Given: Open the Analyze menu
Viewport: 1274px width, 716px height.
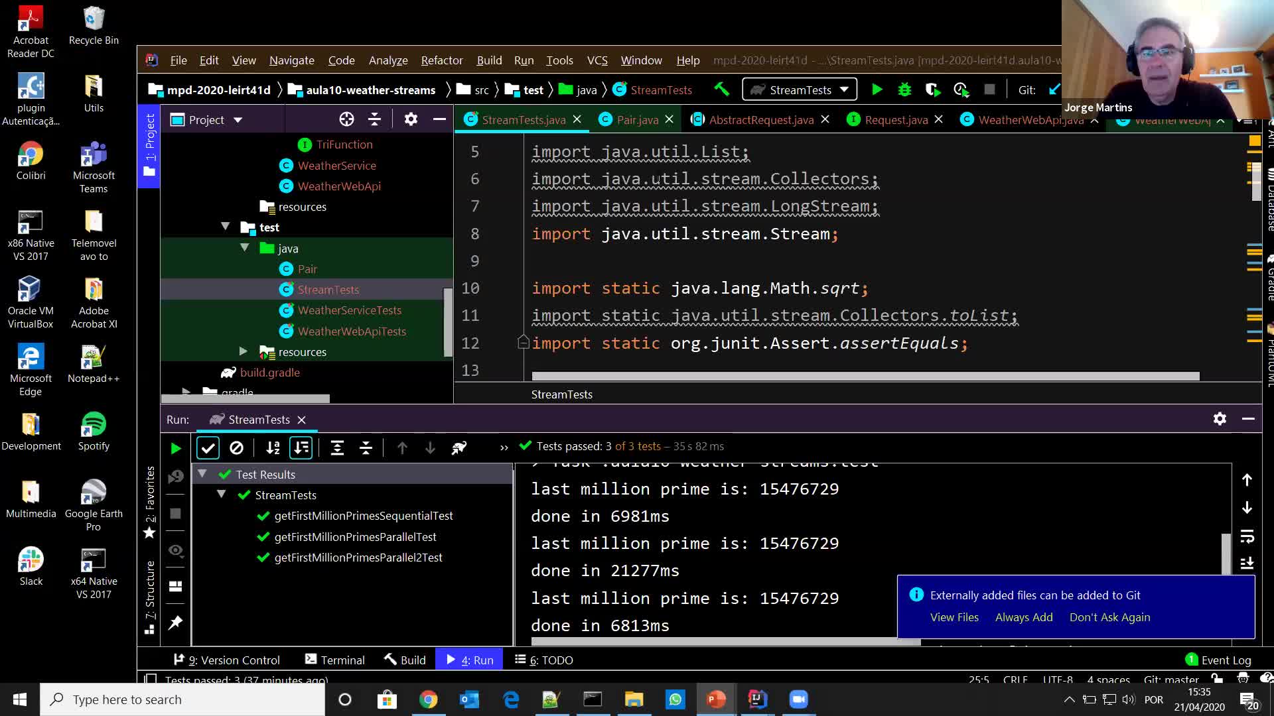Looking at the screenshot, I should click(x=388, y=60).
